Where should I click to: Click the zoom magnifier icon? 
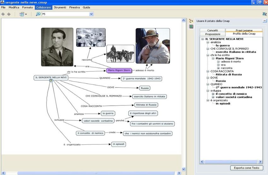pyautogui.click(x=38, y=14)
